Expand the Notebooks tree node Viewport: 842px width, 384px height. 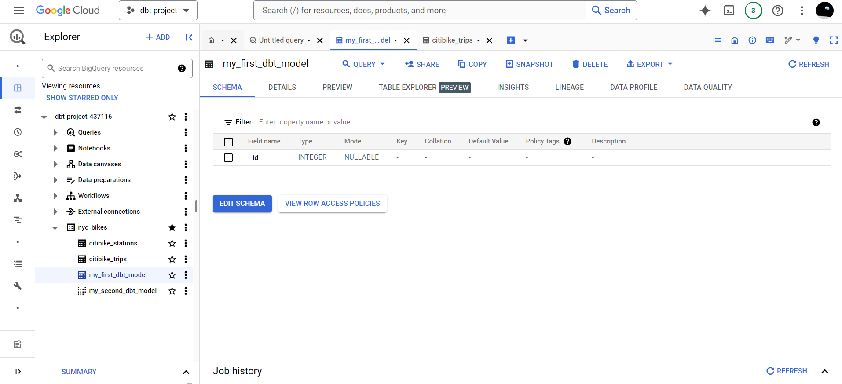[x=55, y=148]
